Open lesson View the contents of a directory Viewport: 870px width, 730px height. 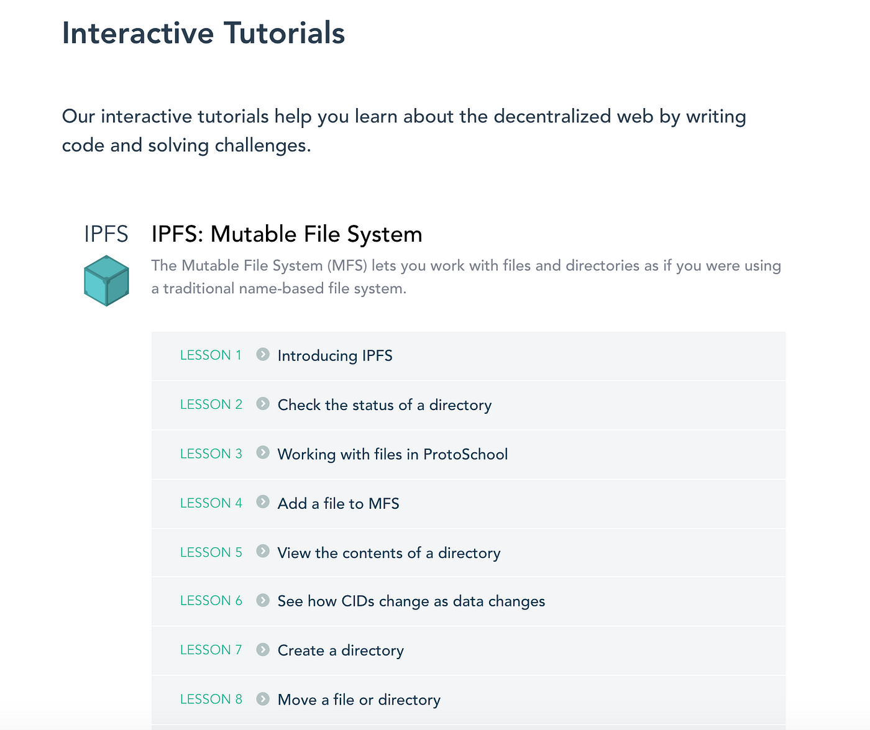click(389, 553)
